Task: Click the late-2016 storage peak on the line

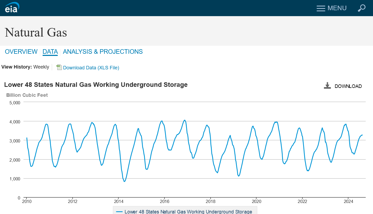Action: tap(184, 120)
